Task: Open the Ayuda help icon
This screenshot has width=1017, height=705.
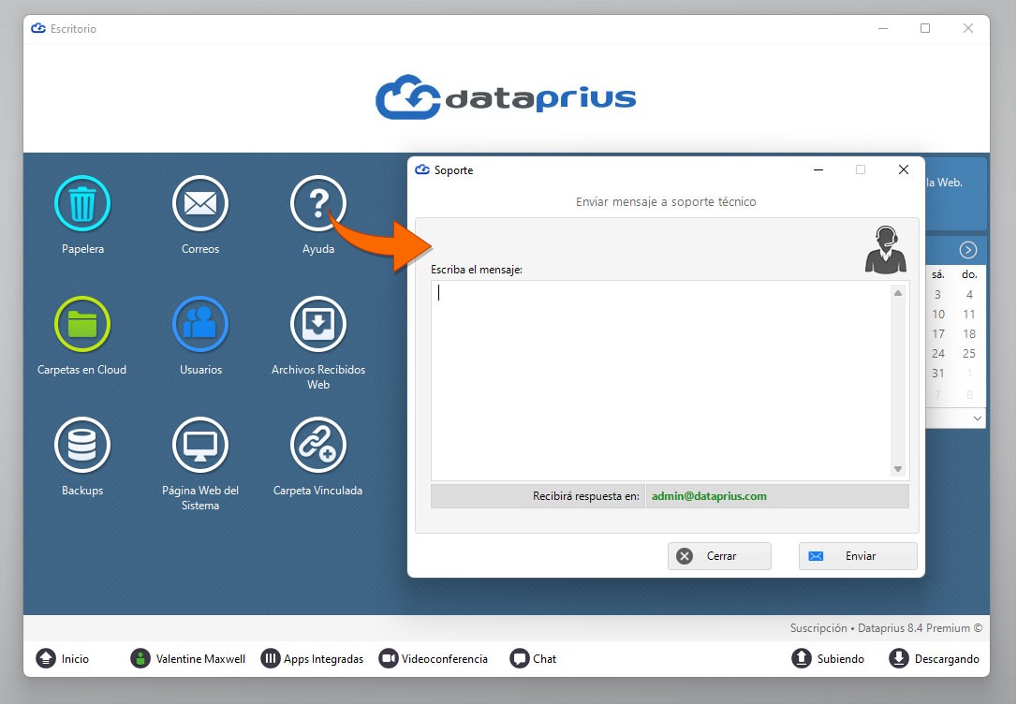Action: [317, 204]
